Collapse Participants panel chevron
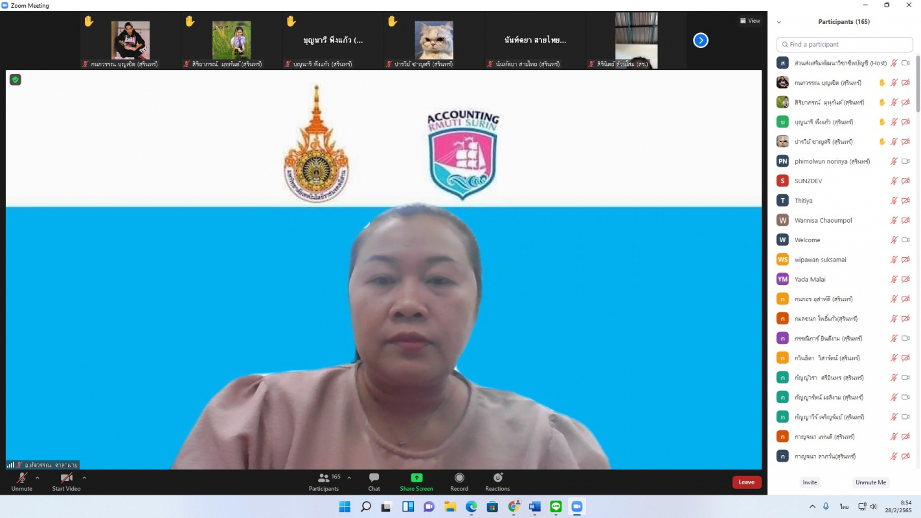The height and width of the screenshot is (518, 921). click(x=779, y=22)
